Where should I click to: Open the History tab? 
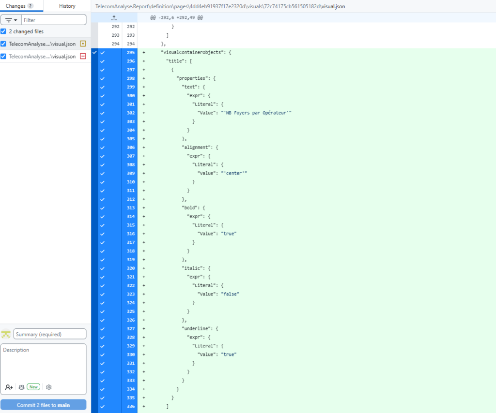[x=67, y=6]
